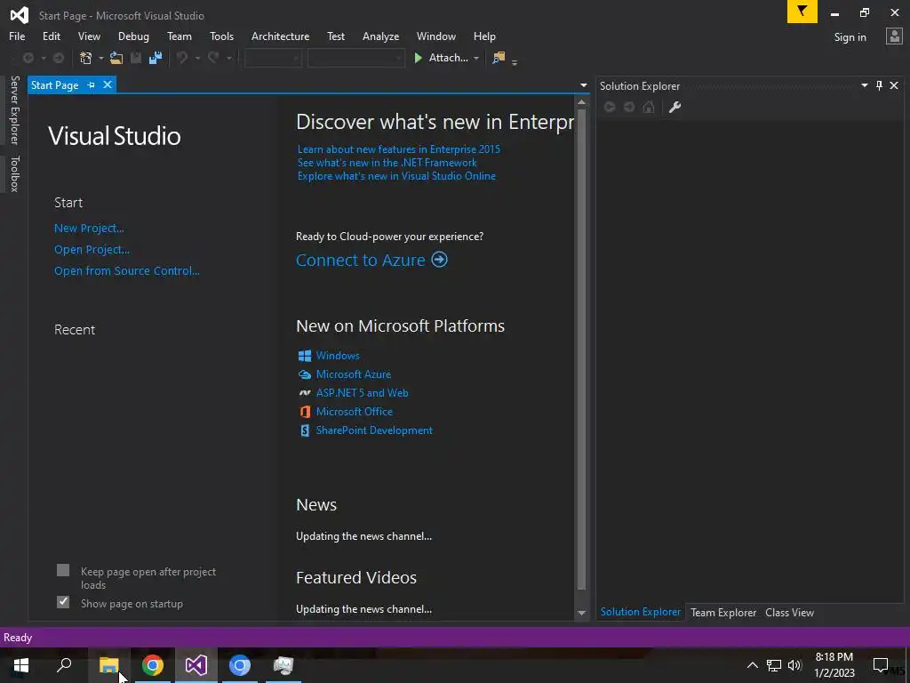
Task: Click Learn about new features in Enterprise 2015
Action: coord(399,149)
